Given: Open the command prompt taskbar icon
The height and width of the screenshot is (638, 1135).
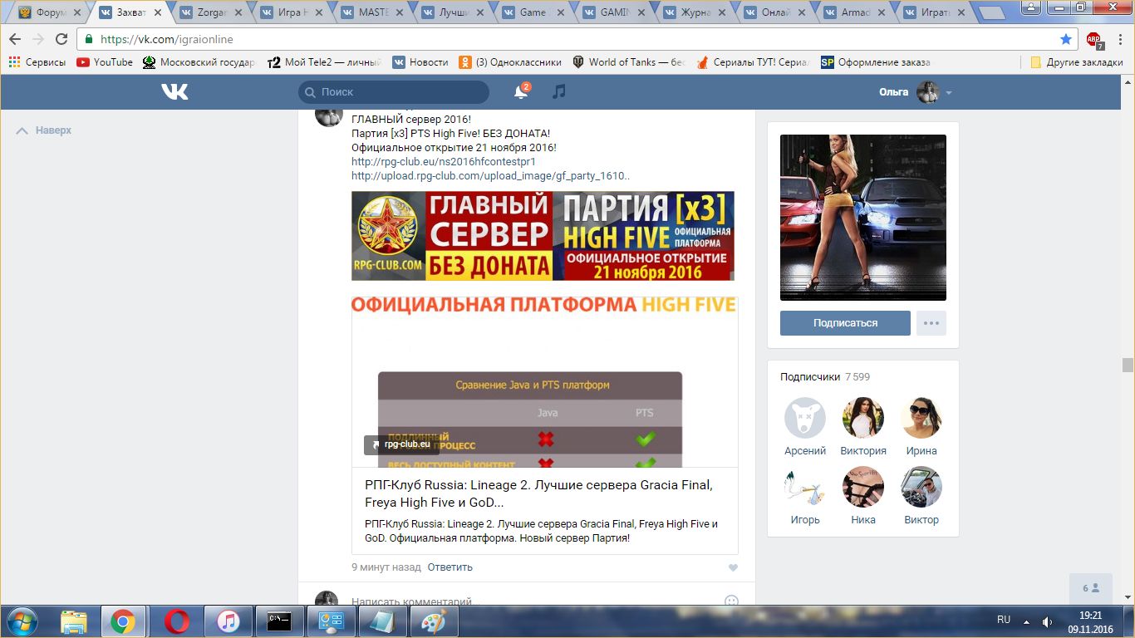Looking at the screenshot, I should tap(279, 621).
